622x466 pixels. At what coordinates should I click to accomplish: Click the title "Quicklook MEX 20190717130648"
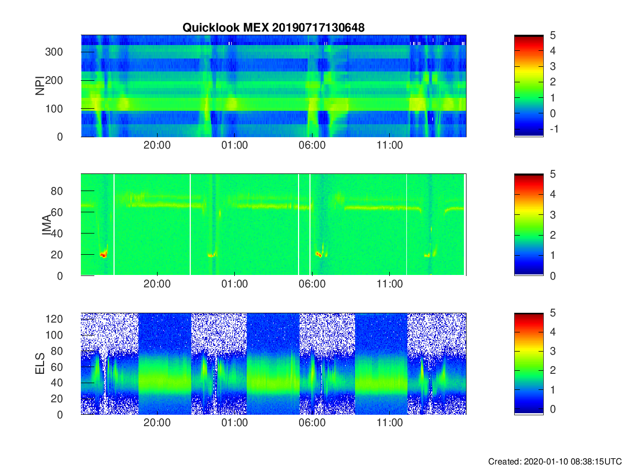[x=273, y=28]
